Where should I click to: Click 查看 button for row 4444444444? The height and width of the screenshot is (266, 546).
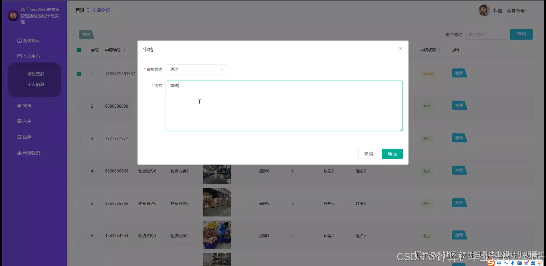[x=459, y=235]
